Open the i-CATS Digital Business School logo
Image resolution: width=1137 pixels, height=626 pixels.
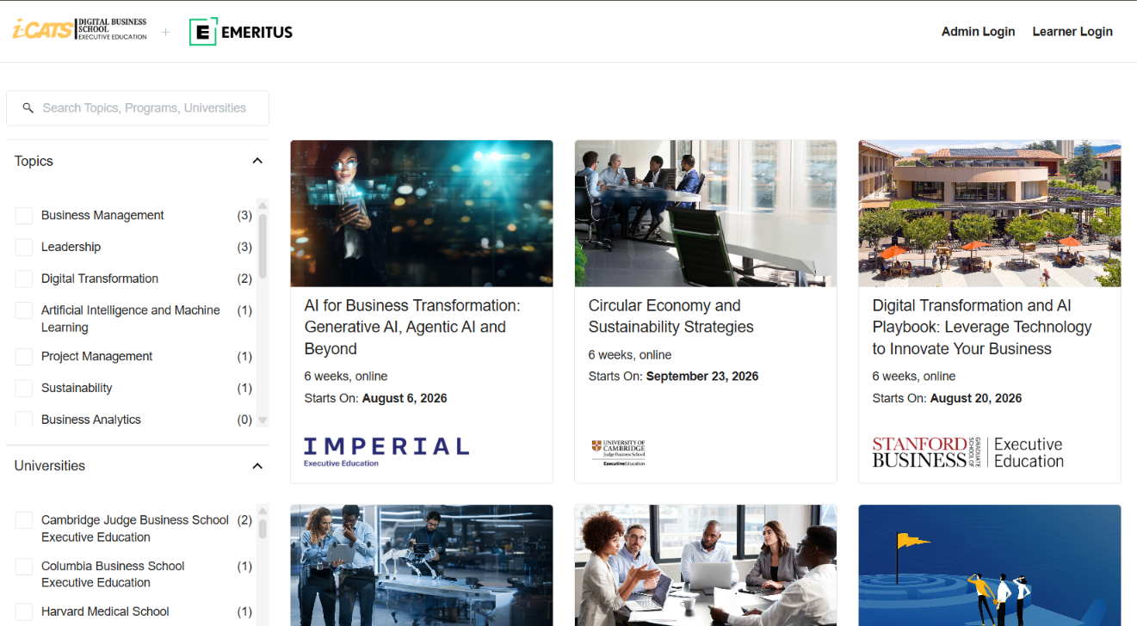tap(80, 30)
